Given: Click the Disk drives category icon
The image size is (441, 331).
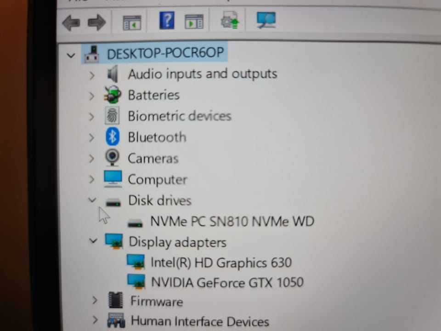Looking at the screenshot, I should click(113, 201).
